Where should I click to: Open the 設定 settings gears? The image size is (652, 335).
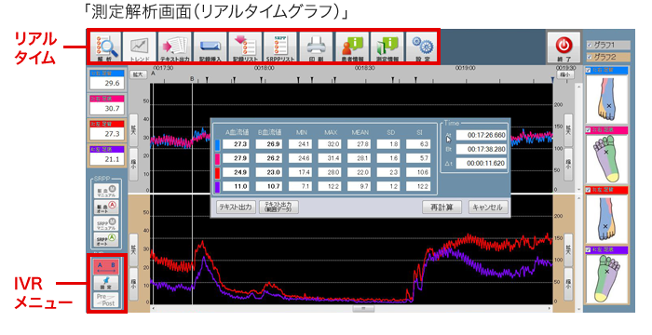(x=422, y=47)
